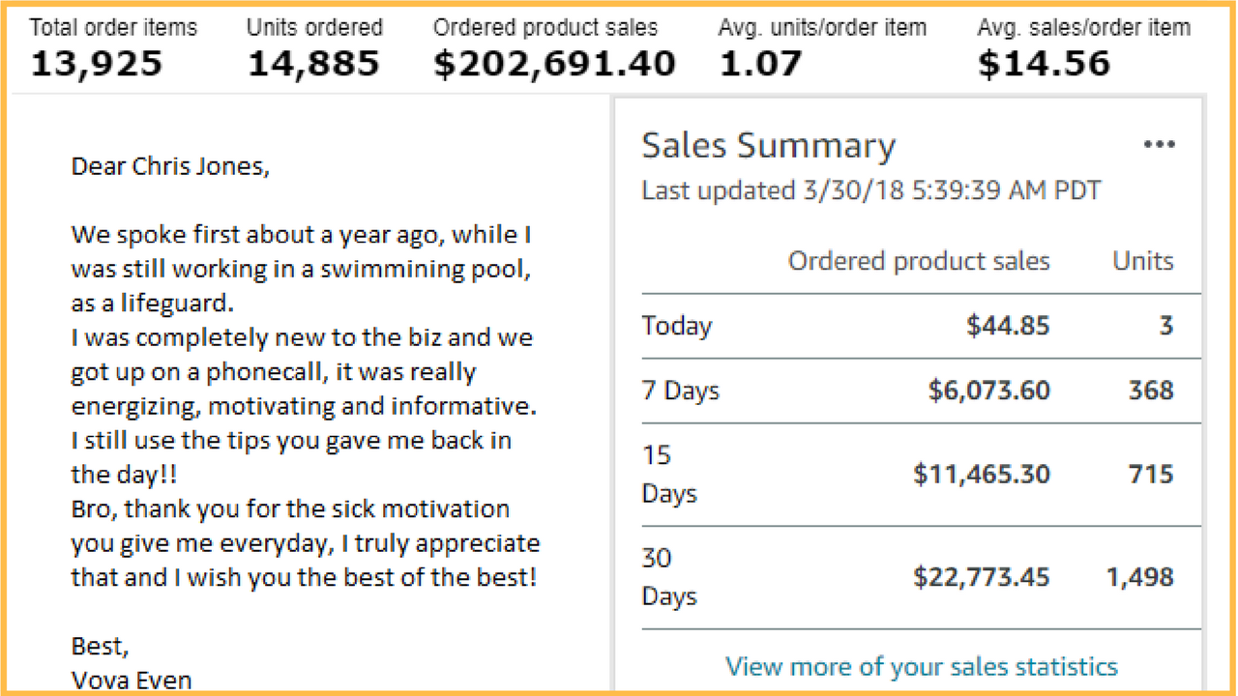Image resolution: width=1238 pixels, height=696 pixels.
Task: Click the Sales Summary heading
Action: (769, 146)
